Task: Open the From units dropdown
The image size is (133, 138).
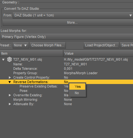Action: coord(73,15)
